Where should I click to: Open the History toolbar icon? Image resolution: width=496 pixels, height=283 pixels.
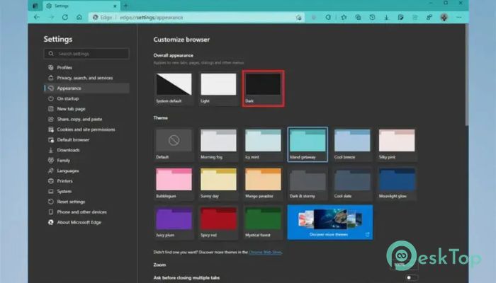coord(372,18)
